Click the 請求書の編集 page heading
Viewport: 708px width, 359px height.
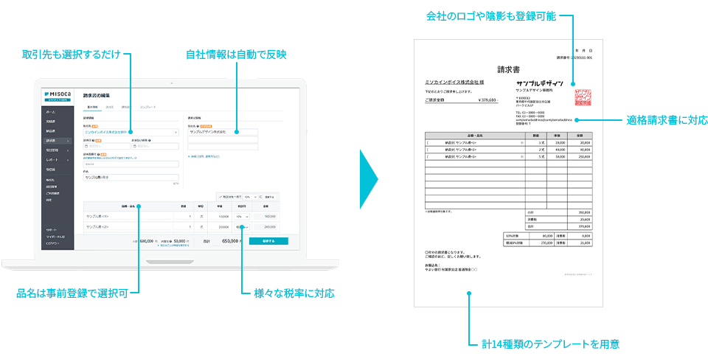pyautogui.click(x=96, y=95)
